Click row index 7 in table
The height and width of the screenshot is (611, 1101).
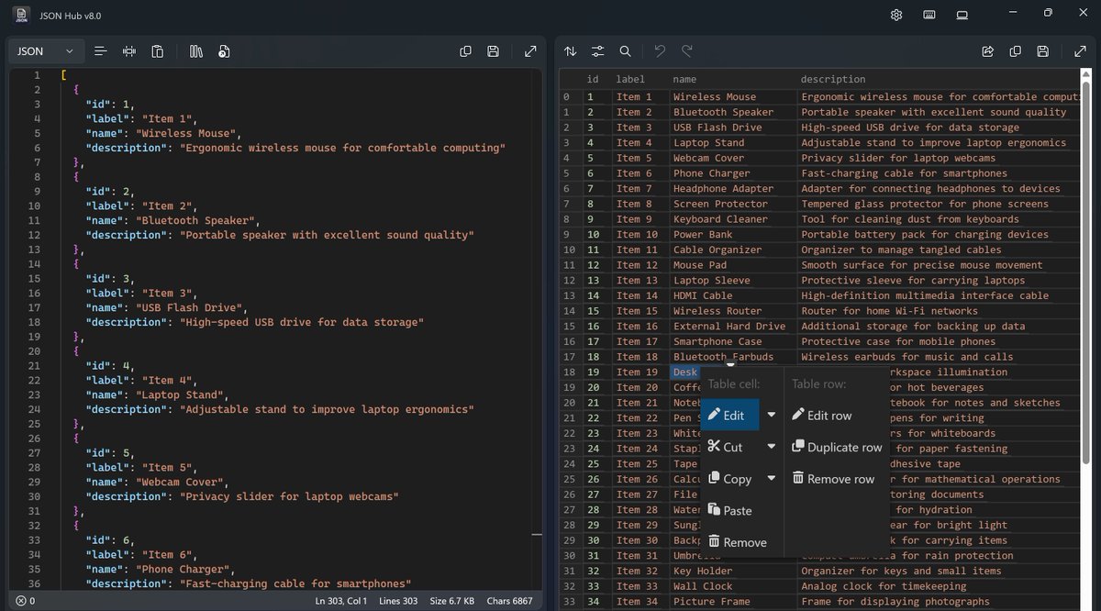pos(566,204)
